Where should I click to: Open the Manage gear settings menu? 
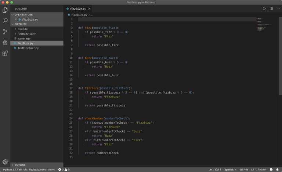tap(5, 162)
